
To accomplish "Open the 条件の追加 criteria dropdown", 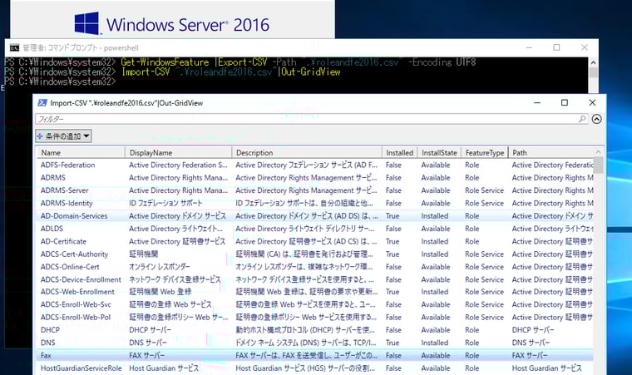I will click(64, 136).
